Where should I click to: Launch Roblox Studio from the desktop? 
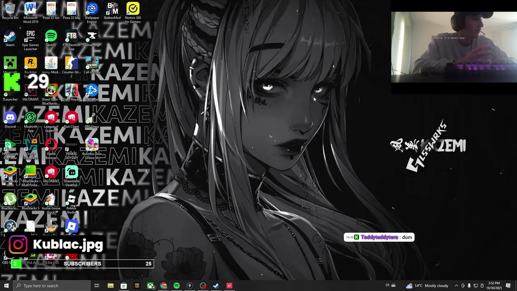[x=71, y=203]
